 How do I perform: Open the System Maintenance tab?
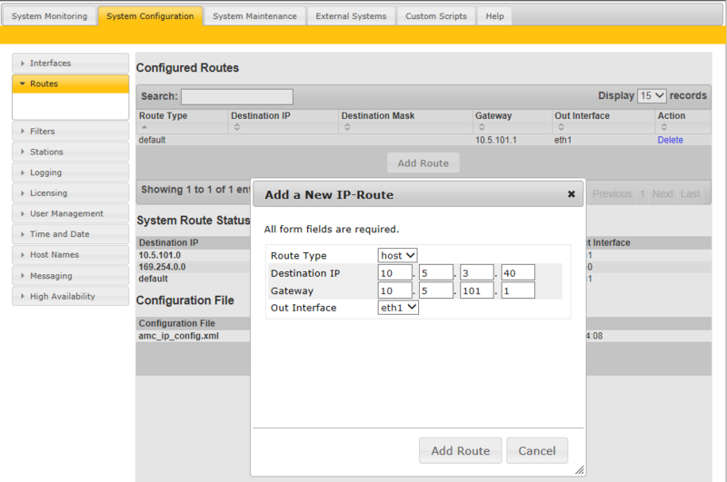[254, 16]
